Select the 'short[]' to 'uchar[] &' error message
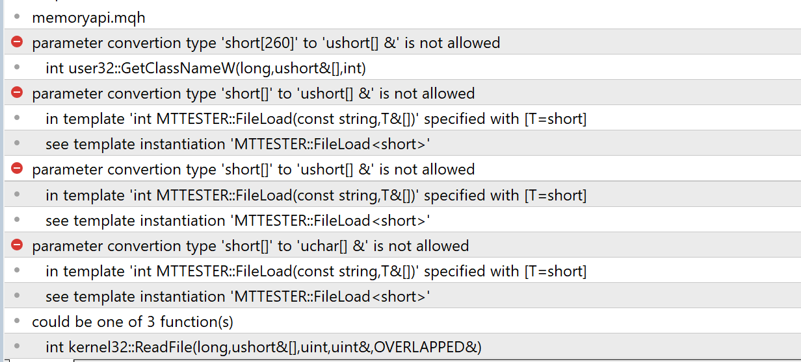801x362 pixels. pyautogui.click(x=250, y=246)
